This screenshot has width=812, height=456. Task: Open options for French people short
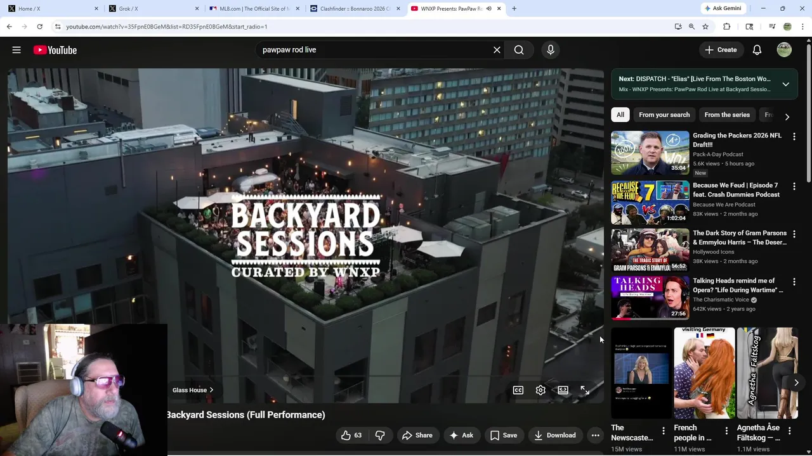pyautogui.click(x=726, y=431)
